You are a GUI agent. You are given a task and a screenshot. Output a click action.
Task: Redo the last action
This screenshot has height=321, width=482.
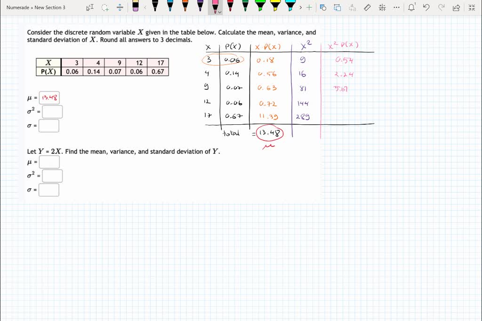click(442, 8)
